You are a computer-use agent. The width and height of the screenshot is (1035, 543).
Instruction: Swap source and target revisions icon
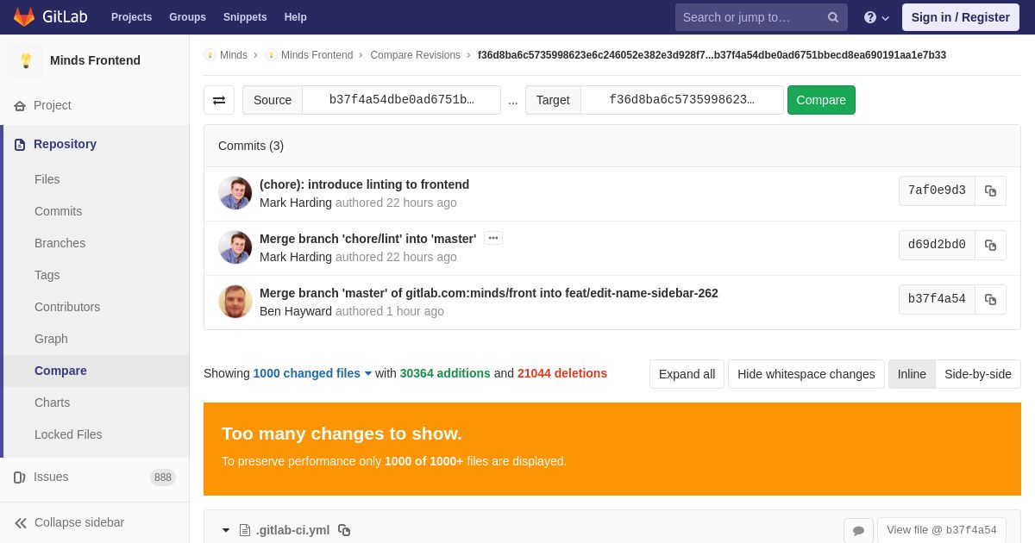tap(219, 100)
